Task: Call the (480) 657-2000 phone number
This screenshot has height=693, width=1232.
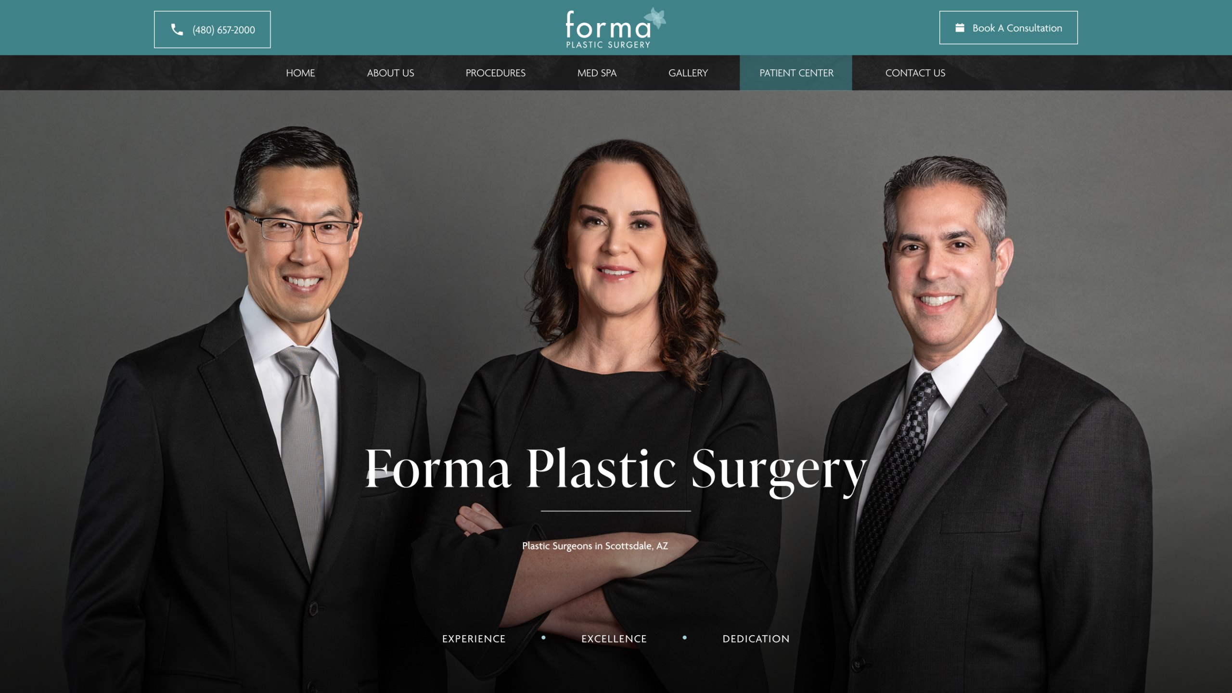Action: (x=212, y=30)
